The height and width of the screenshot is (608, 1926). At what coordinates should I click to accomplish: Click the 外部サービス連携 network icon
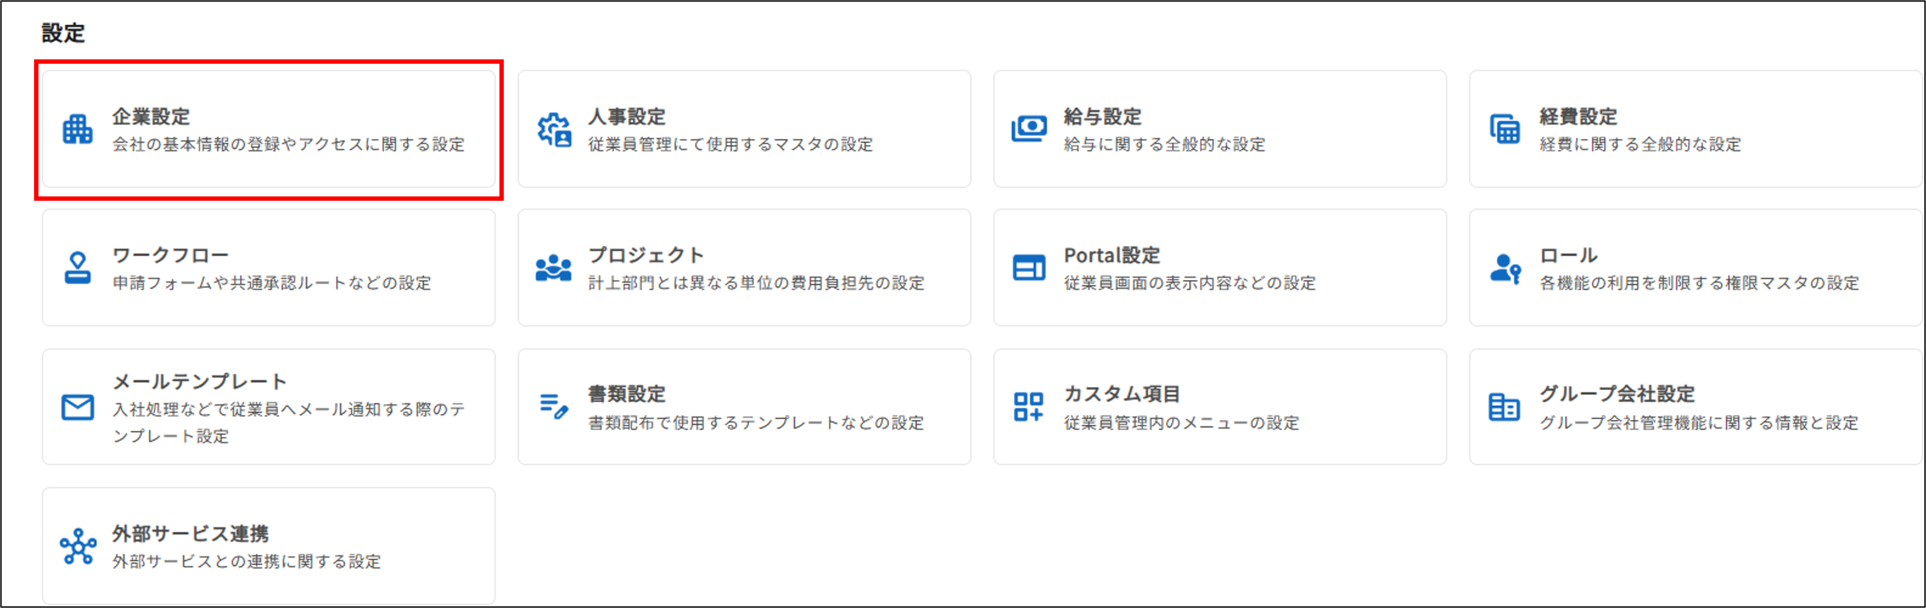(x=77, y=547)
